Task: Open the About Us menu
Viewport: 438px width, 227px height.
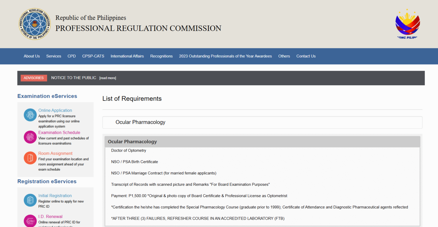Action: [32, 56]
